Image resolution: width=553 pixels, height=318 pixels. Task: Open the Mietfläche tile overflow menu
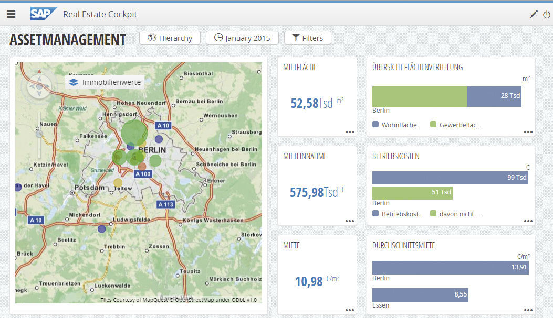[x=350, y=132]
